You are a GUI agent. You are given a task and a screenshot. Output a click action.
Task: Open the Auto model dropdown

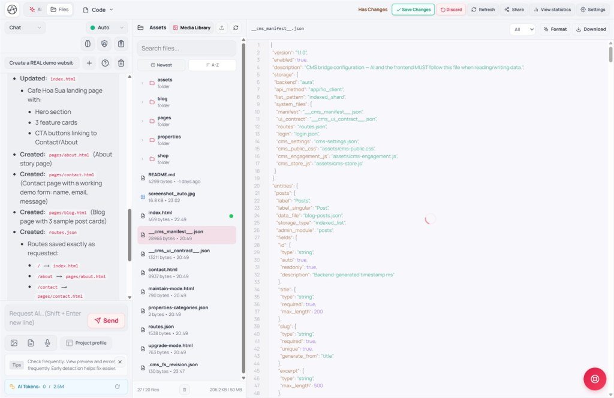coord(107,28)
